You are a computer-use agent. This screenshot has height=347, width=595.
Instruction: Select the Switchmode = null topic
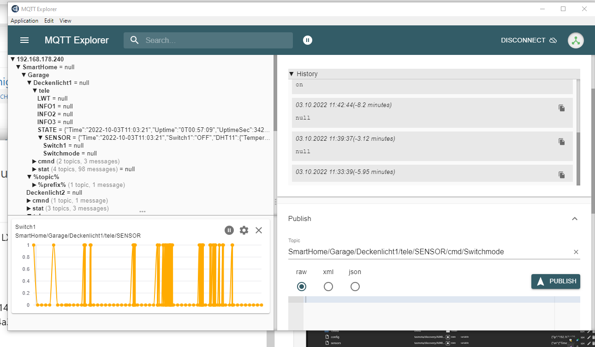pos(70,154)
